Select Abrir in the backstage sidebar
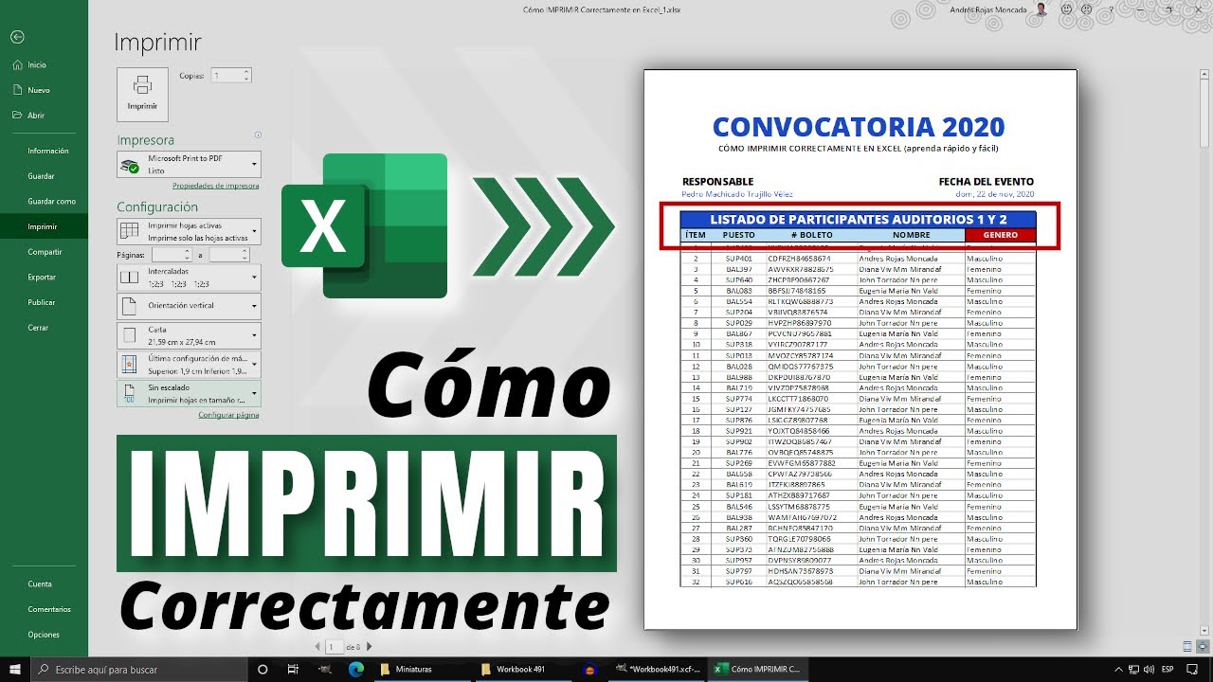Viewport: 1213px width, 682px height. click(x=44, y=115)
